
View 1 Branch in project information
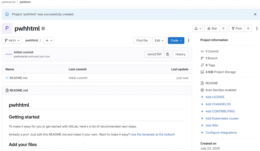pos(212,58)
